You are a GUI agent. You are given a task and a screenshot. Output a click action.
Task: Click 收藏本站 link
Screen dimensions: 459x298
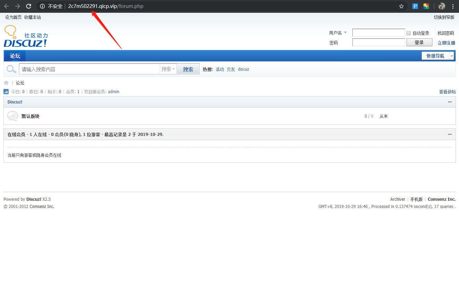[x=32, y=17]
